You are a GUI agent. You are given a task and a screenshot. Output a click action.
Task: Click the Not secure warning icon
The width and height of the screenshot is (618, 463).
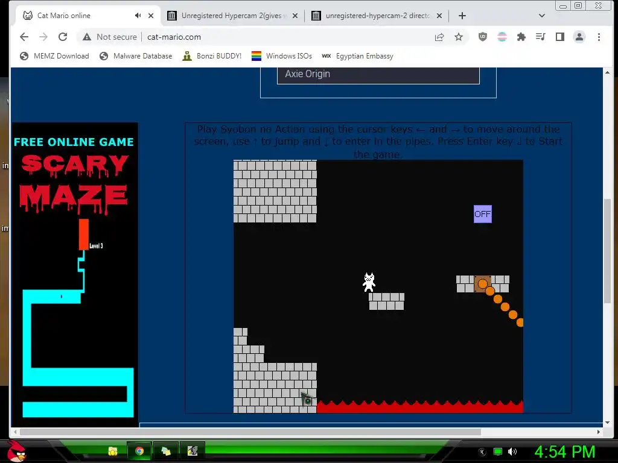coord(87,37)
